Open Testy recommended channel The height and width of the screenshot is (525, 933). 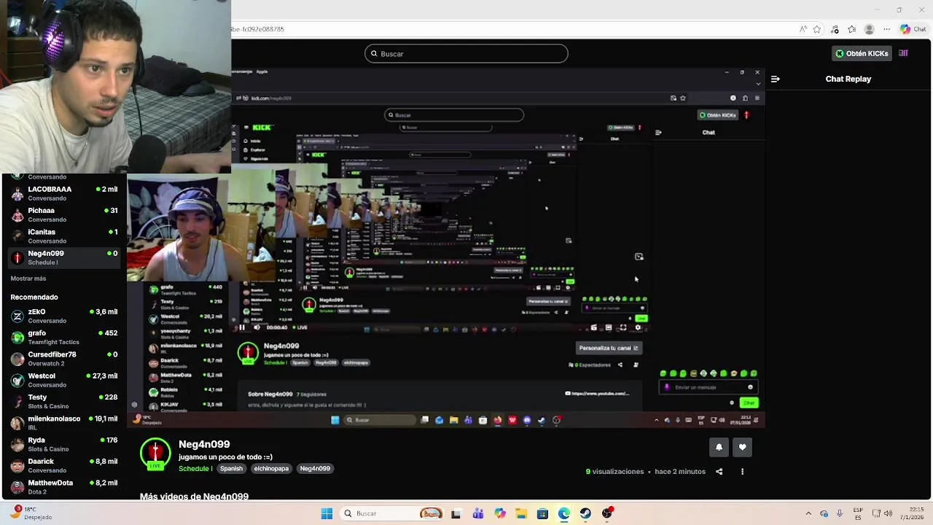[64, 401]
